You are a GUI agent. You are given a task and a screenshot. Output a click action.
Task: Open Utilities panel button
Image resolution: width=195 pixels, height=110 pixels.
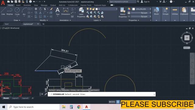[175, 11]
